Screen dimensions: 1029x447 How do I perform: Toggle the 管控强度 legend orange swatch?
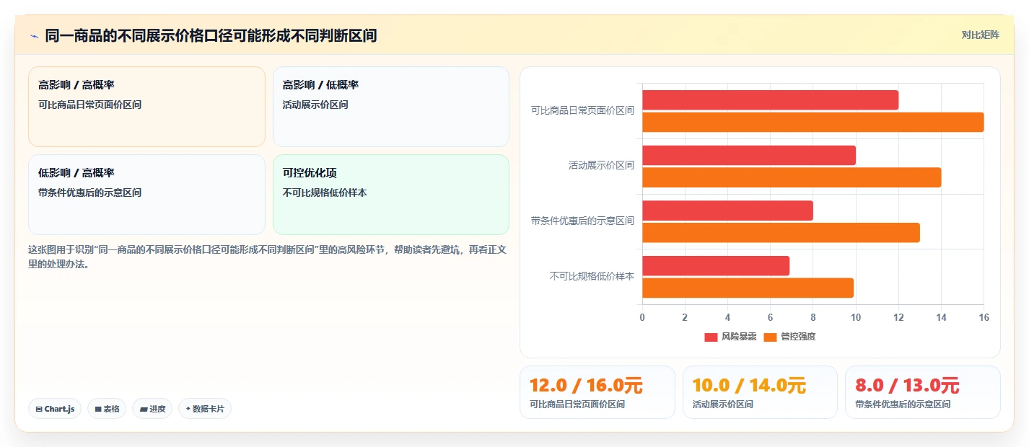pos(770,337)
